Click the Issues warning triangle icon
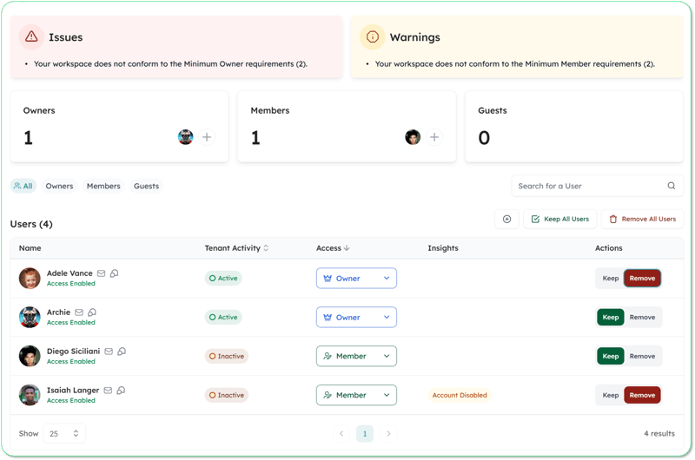Image resolution: width=695 pixels, height=460 pixels. click(31, 36)
